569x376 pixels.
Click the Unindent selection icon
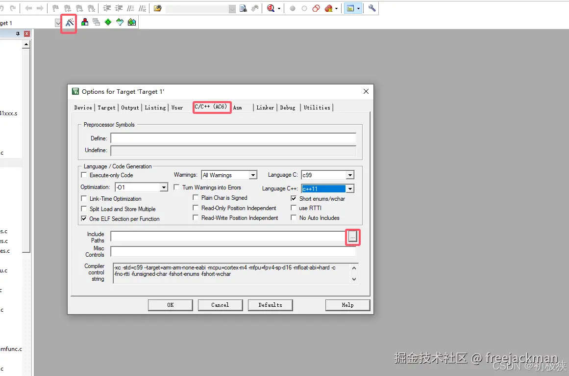click(x=119, y=8)
